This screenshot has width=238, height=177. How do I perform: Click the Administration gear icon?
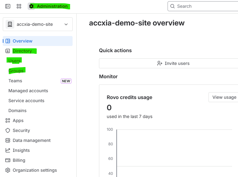click(31, 6)
